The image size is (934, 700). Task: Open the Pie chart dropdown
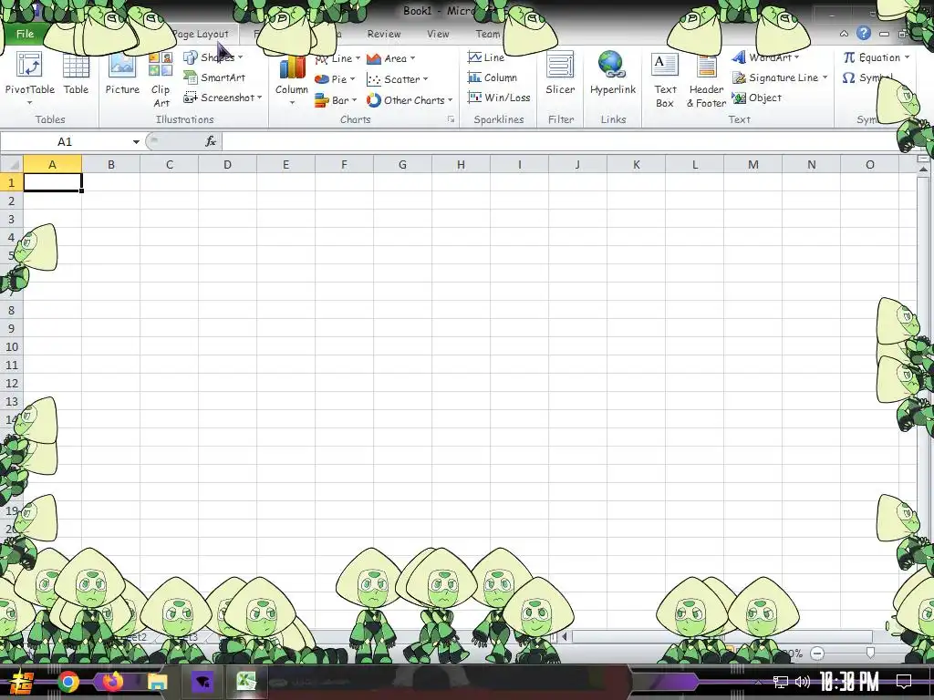coord(335,79)
